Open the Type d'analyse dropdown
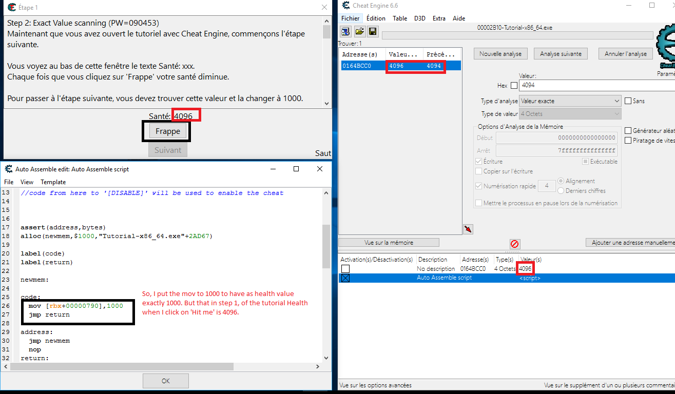 [570, 101]
